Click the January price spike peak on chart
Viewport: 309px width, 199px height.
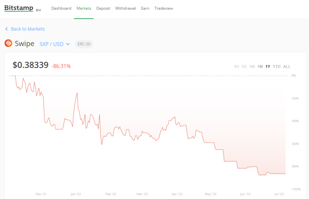[77, 93]
